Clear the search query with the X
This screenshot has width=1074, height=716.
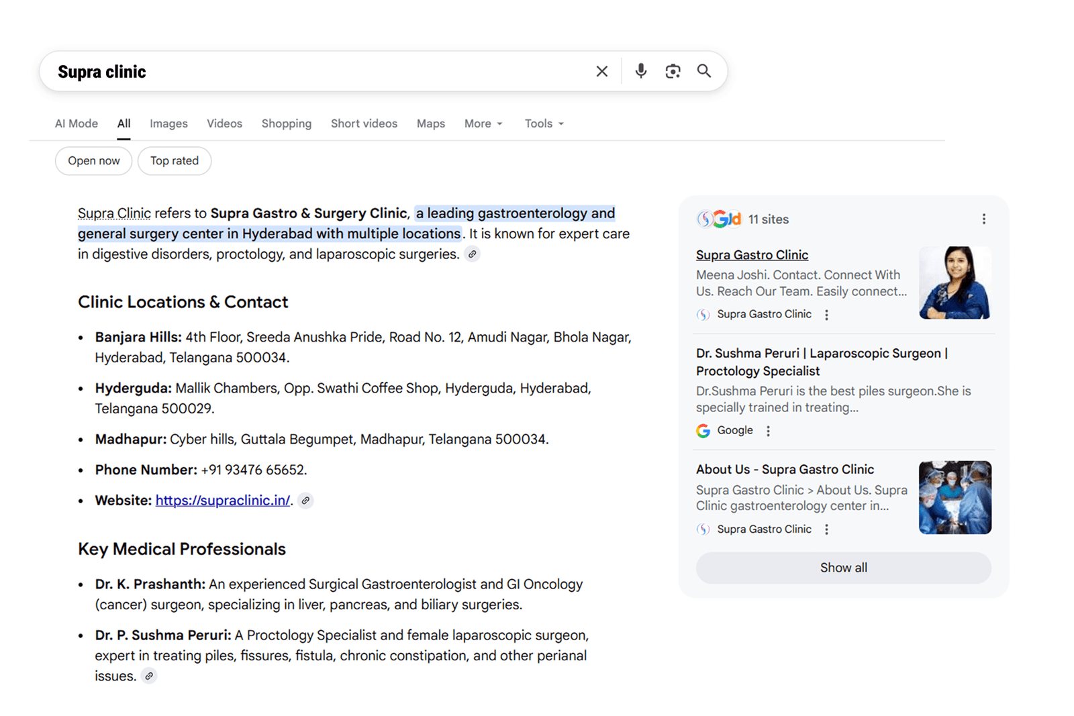[x=601, y=70]
